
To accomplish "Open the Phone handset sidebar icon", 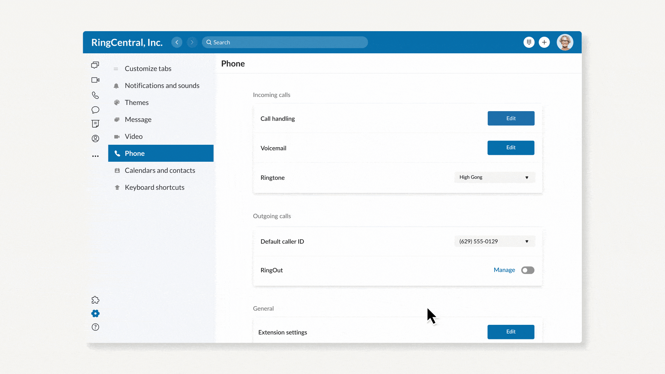I will 95,95.
